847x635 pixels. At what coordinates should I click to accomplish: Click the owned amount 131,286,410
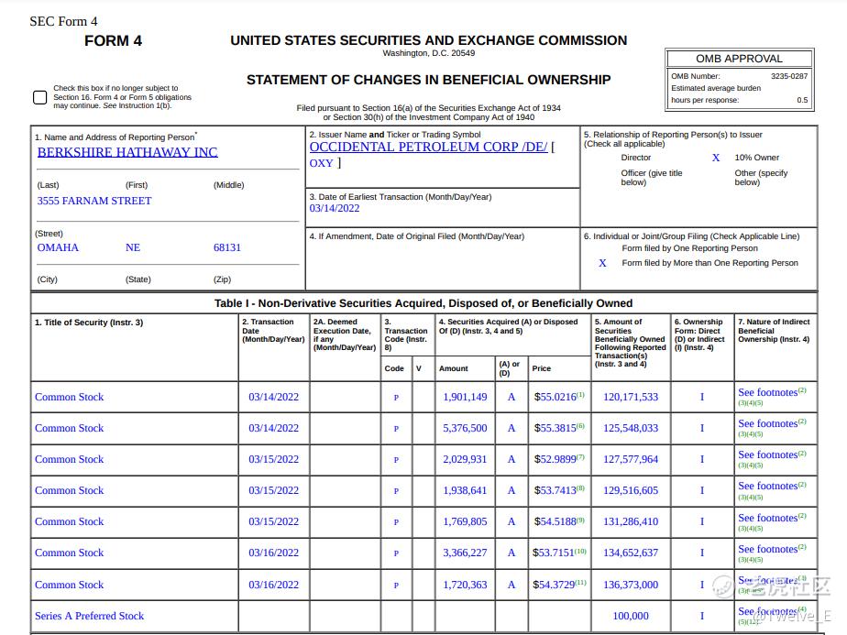(x=631, y=522)
